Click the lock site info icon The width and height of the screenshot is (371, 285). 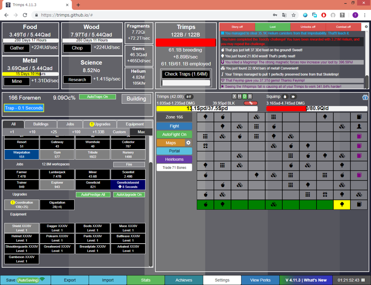pyautogui.click(x=37, y=15)
